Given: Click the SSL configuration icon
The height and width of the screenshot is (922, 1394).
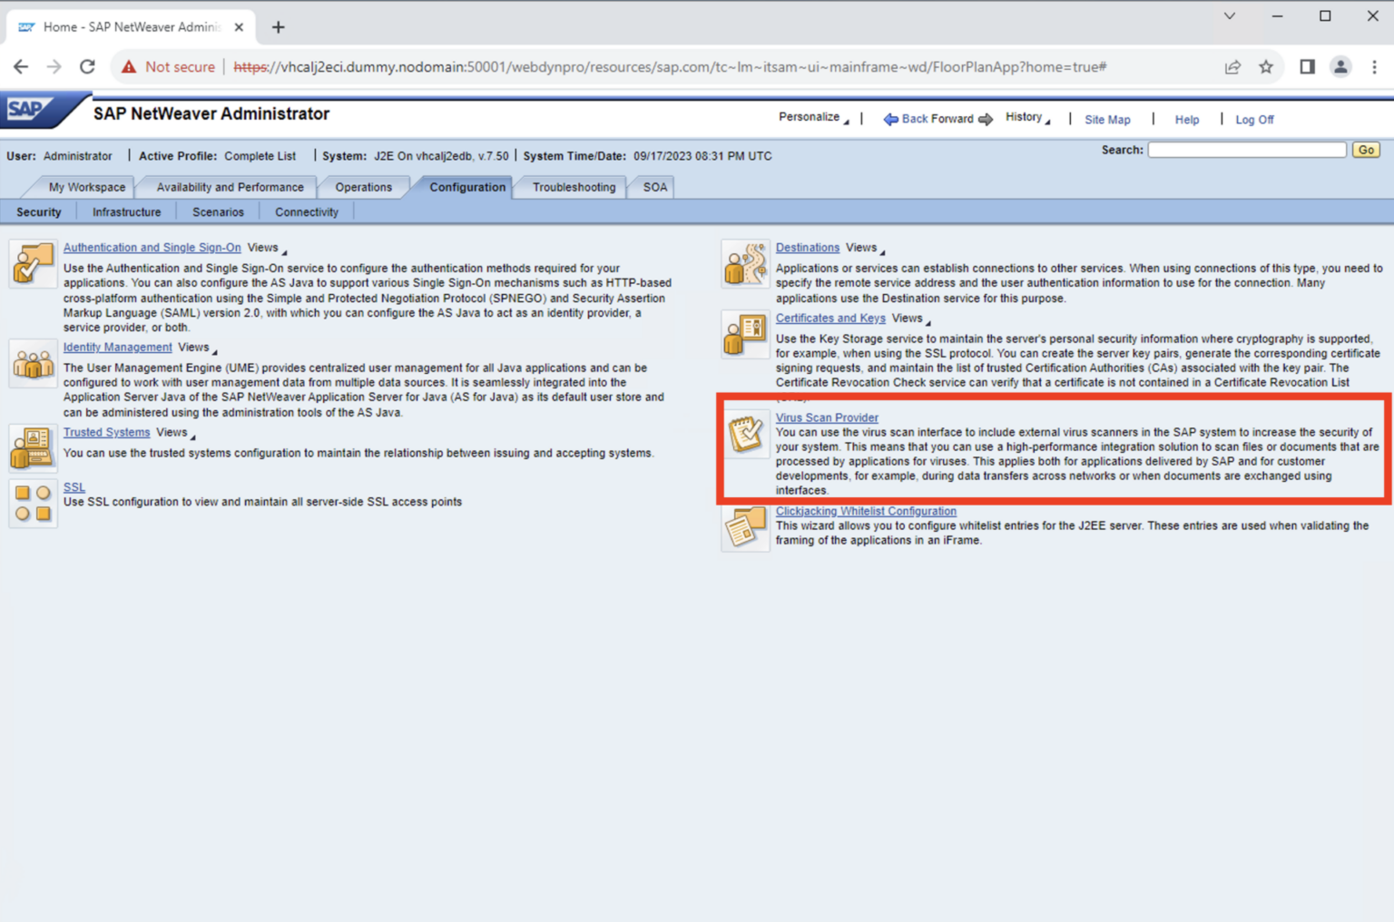Looking at the screenshot, I should (33, 503).
